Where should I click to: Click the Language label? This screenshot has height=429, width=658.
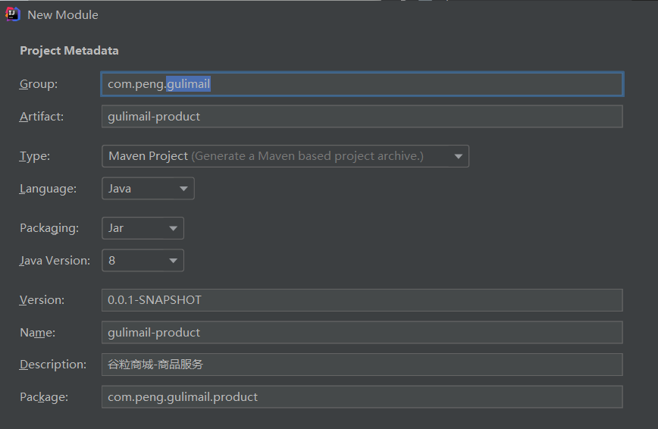point(48,189)
